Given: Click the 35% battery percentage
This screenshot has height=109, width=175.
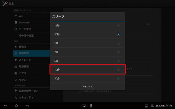Looking at the screenshot, I should [x=158, y=106].
